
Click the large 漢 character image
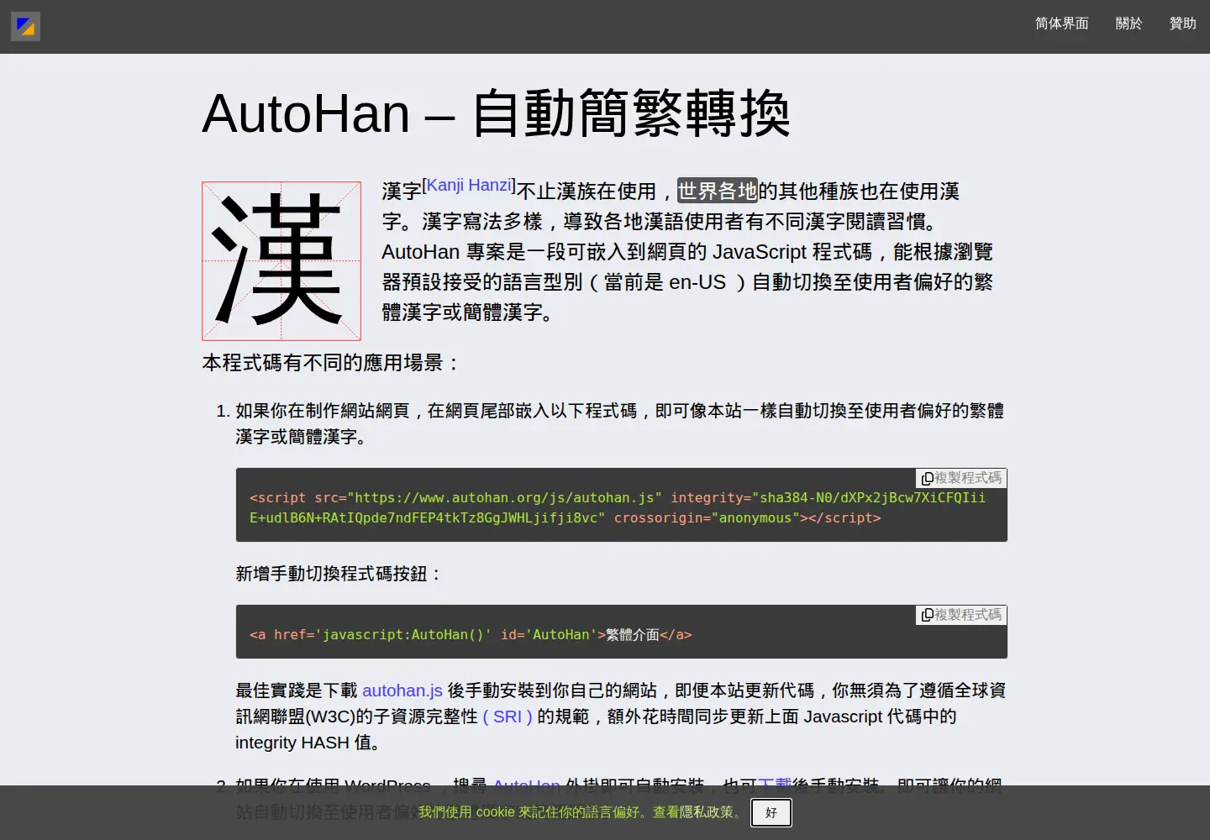281,261
